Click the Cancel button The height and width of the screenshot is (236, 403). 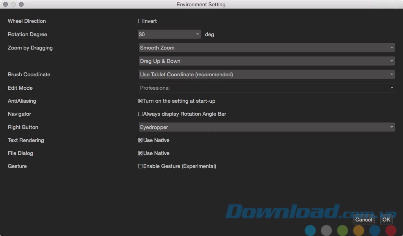point(363,220)
